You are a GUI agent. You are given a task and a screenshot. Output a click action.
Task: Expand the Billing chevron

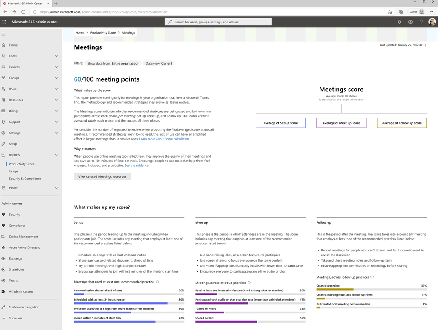point(57,111)
